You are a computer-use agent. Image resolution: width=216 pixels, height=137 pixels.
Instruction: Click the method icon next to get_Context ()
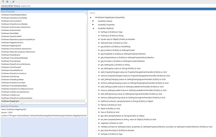tap(99, 50)
